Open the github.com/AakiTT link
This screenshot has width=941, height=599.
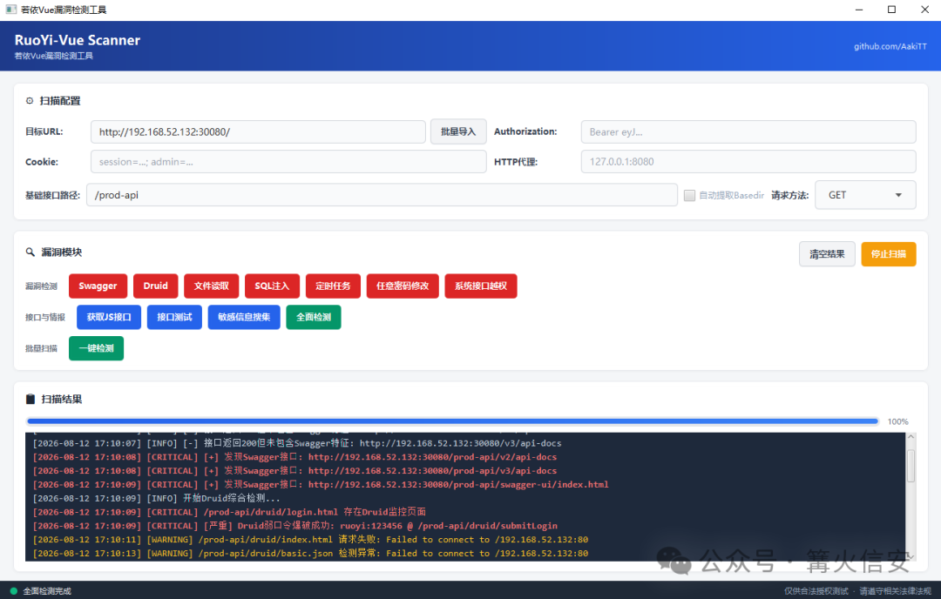[890, 47]
